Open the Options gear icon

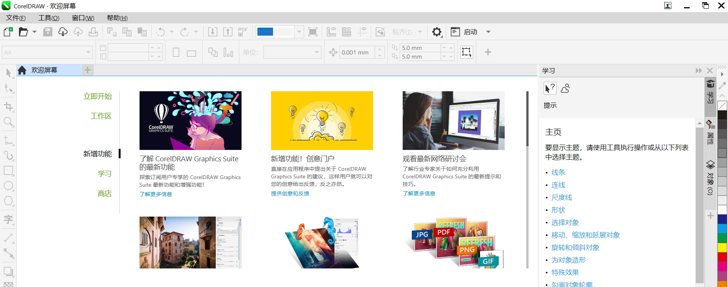point(437,32)
